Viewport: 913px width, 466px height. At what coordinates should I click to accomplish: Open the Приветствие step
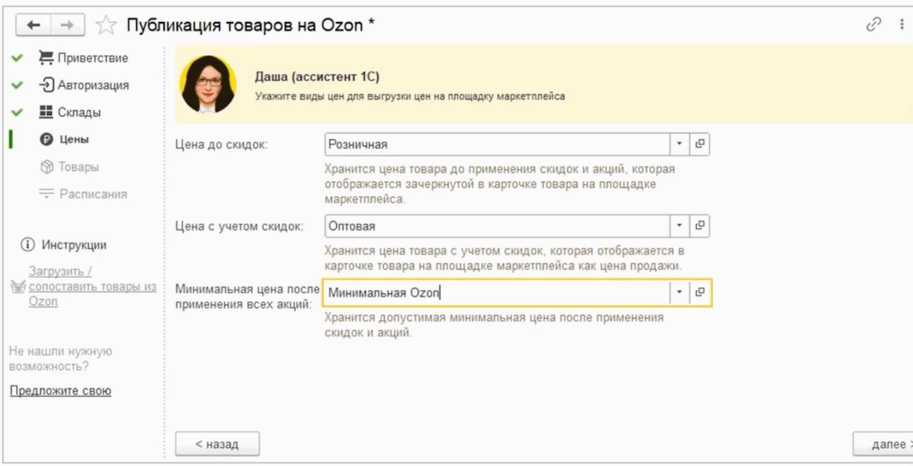[93, 58]
